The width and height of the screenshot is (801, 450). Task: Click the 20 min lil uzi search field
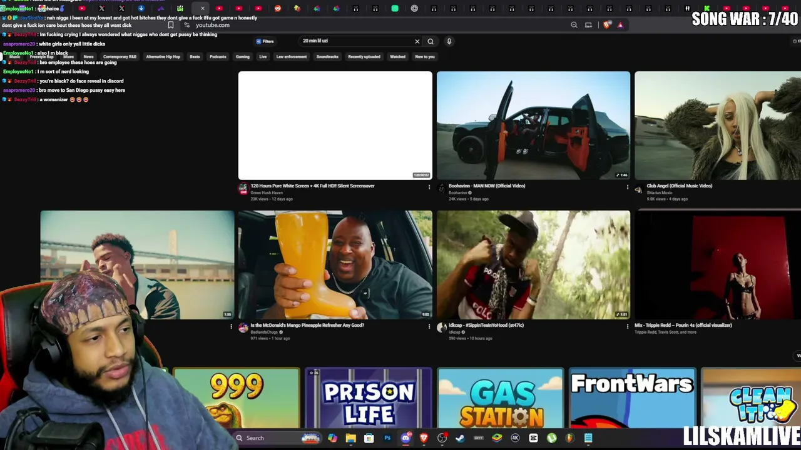pyautogui.click(x=355, y=41)
